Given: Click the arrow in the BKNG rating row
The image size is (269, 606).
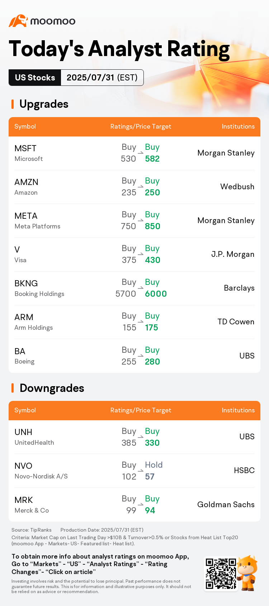Looking at the screenshot, I should point(141,288).
